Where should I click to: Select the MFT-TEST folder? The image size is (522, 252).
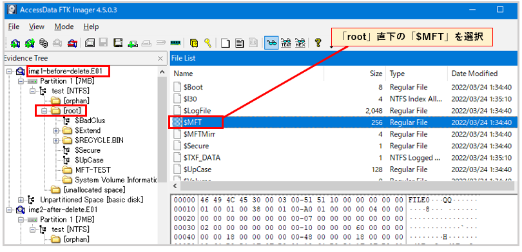(93, 170)
